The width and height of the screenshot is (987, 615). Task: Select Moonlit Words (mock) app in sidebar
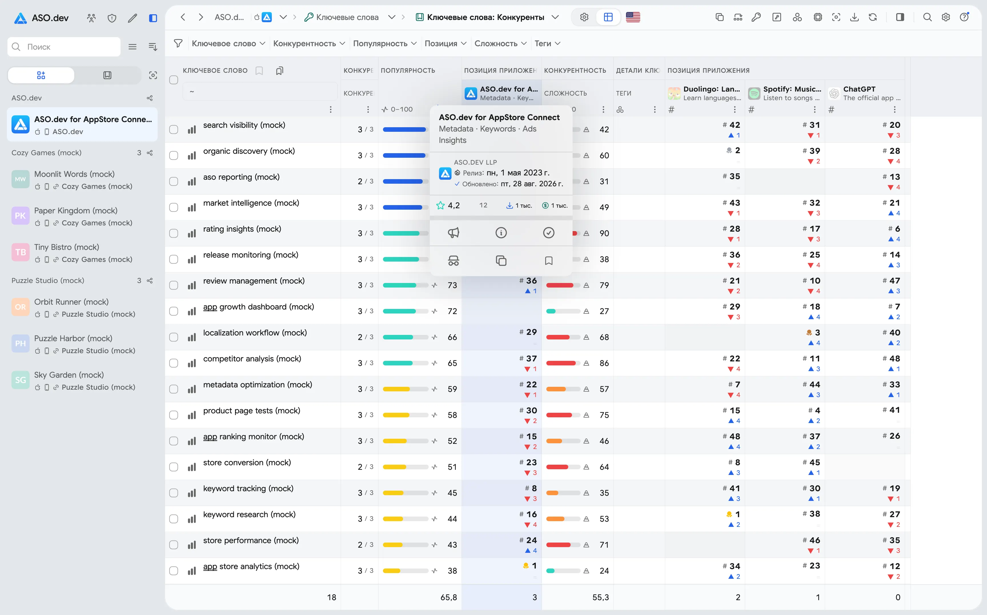(82, 180)
